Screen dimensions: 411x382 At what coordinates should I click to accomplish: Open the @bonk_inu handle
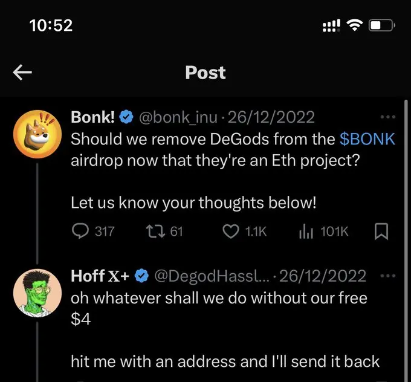[x=178, y=117]
